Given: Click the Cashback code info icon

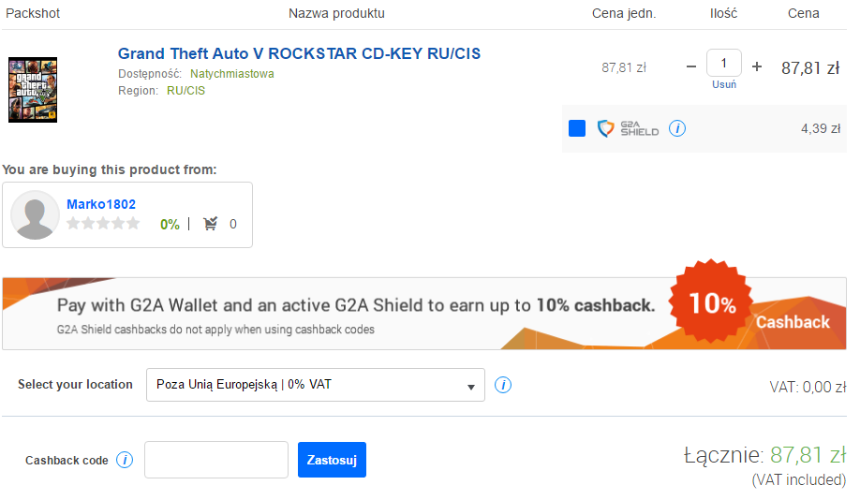Looking at the screenshot, I should click(x=125, y=460).
